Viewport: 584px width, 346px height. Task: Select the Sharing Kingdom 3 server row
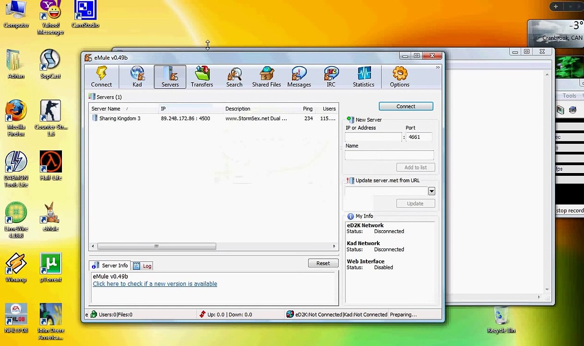click(214, 118)
